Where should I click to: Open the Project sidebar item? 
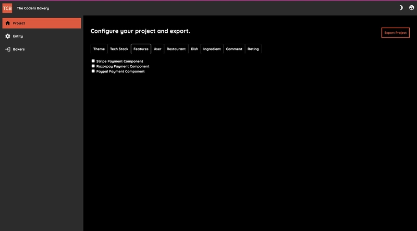[x=42, y=23]
